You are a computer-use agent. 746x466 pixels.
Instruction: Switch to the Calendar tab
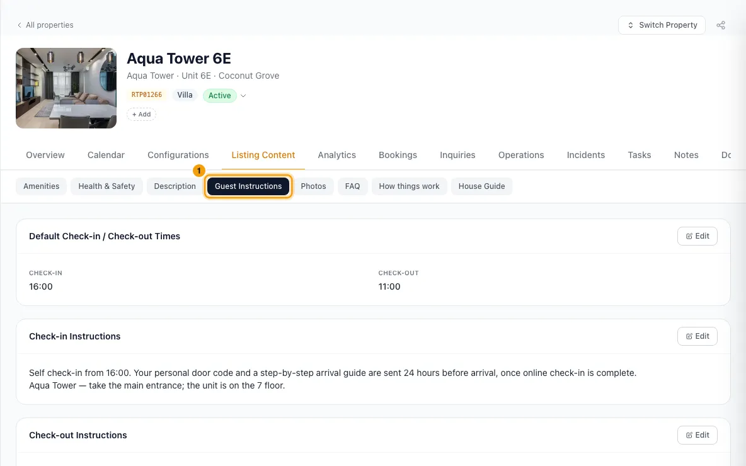tap(106, 155)
